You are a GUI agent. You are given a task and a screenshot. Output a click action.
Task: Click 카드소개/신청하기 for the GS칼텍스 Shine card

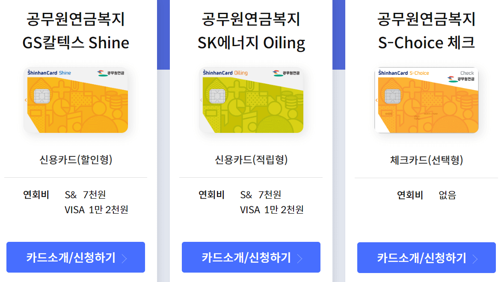click(x=76, y=257)
